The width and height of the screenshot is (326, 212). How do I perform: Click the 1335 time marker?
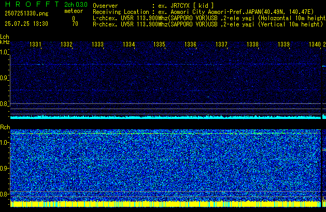[159, 44]
